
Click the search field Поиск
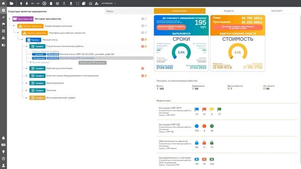pyautogui.click(x=128, y=11)
